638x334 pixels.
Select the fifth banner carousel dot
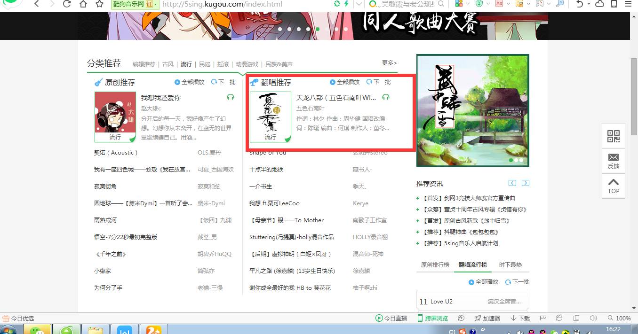pos(318,29)
